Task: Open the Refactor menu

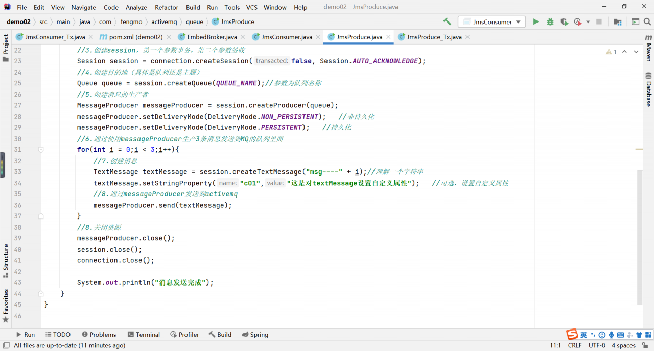Action: (167, 7)
